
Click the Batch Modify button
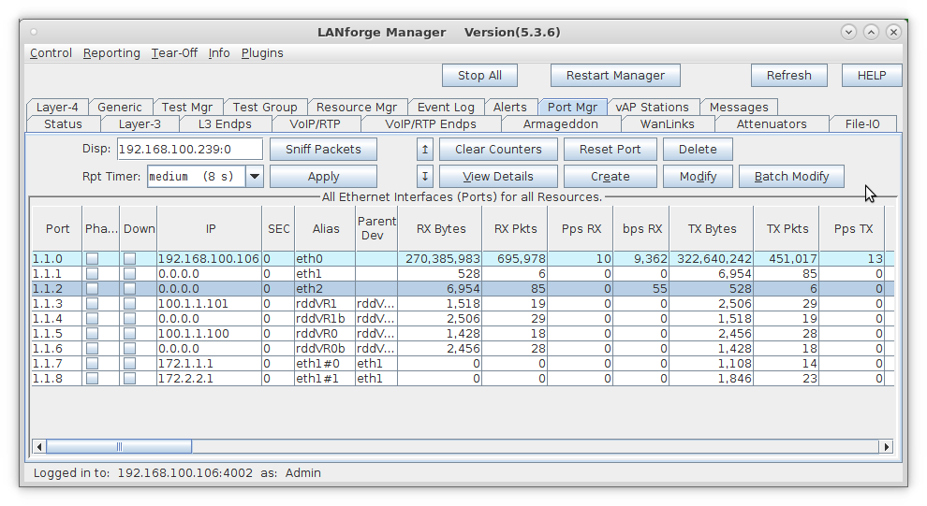(x=791, y=176)
